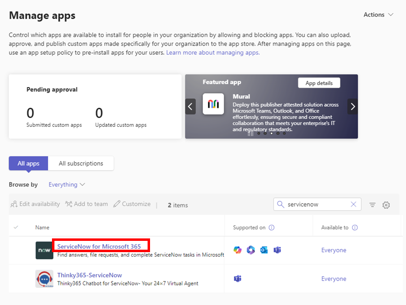Click the App details button for Mural
The image size is (406, 305).
click(x=319, y=82)
